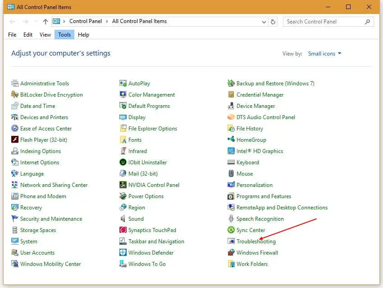Navigate back using the back arrow
The image size is (383, 288).
coord(12,21)
